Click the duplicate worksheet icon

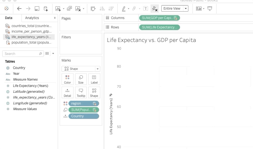click(69, 9)
